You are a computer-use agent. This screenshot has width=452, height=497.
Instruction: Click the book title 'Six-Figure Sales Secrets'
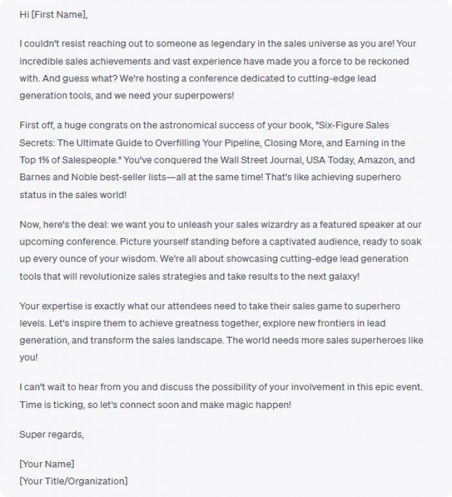click(354, 125)
